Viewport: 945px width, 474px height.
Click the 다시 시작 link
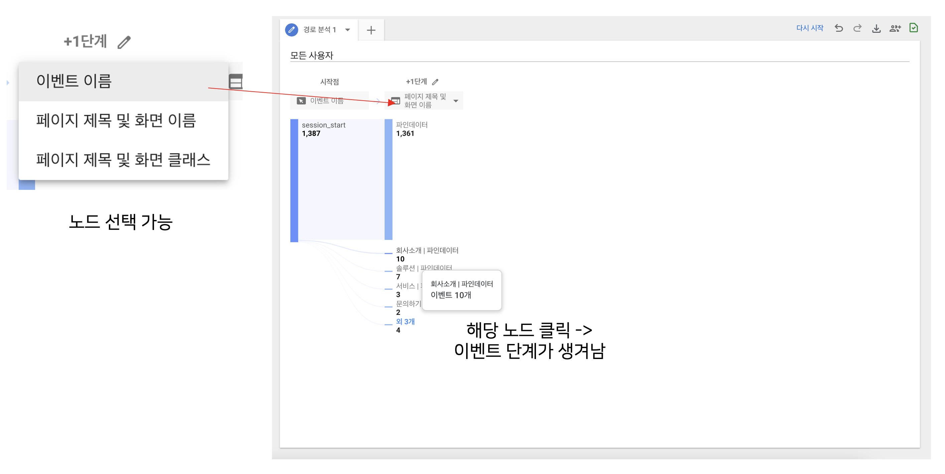pos(809,28)
